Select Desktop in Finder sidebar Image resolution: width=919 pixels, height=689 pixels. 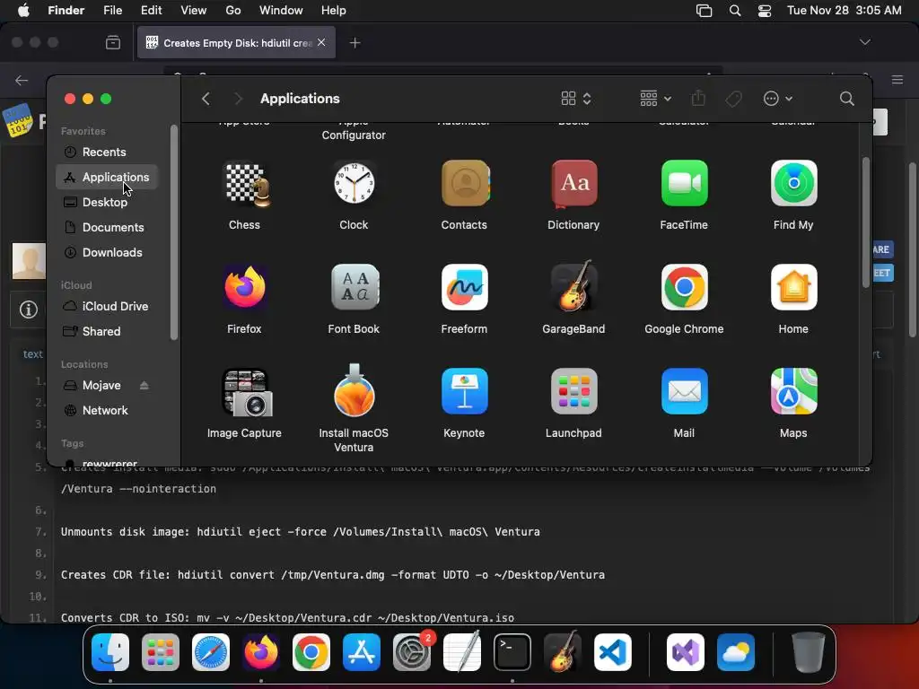click(x=106, y=202)
